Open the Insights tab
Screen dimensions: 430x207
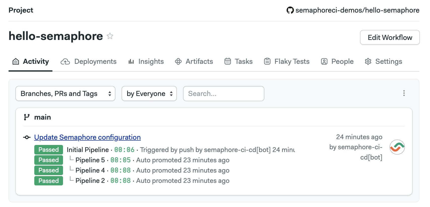click(x=146, y=62)
